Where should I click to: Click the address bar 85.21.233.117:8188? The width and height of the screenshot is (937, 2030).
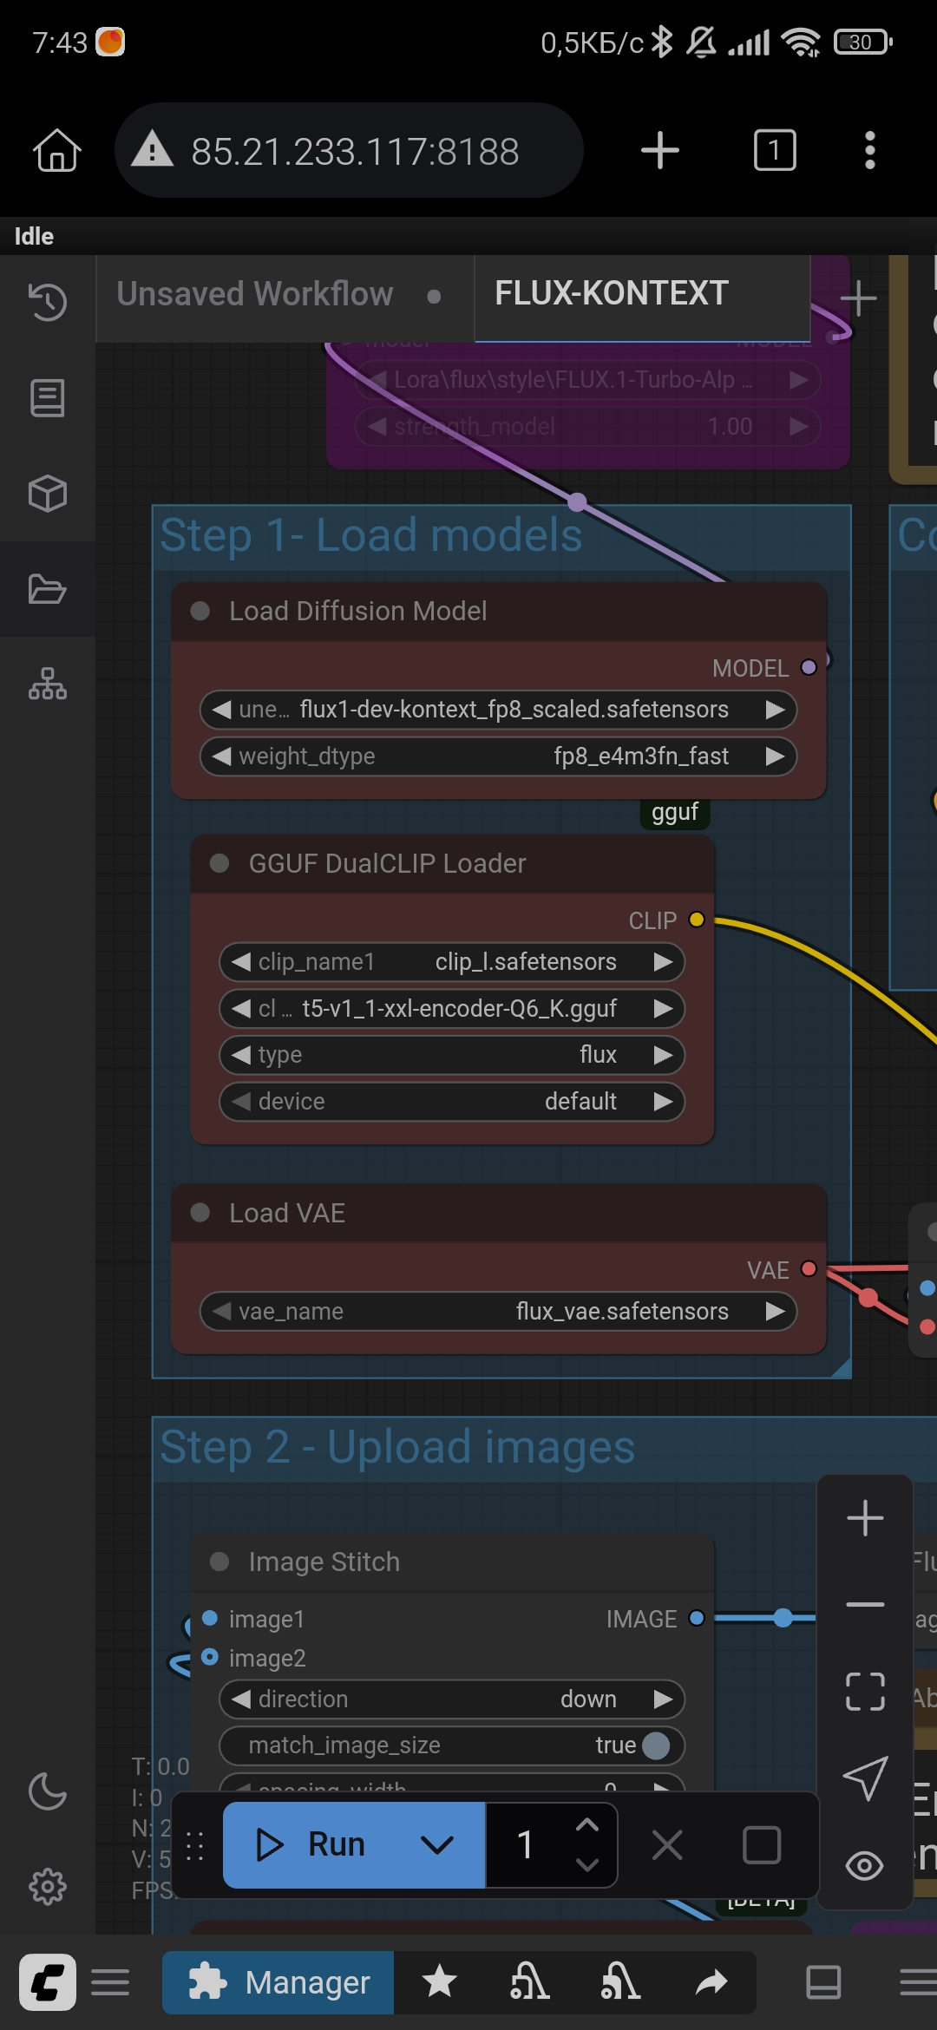[x=349, y=151]
